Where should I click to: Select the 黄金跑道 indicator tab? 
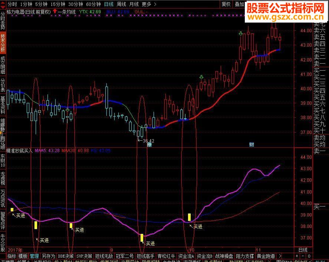click(266, 256)
